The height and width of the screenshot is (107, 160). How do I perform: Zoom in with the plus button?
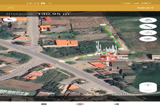[x=148, y=85]
